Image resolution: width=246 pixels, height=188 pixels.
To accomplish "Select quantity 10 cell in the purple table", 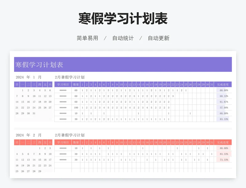I will [76, 113].
